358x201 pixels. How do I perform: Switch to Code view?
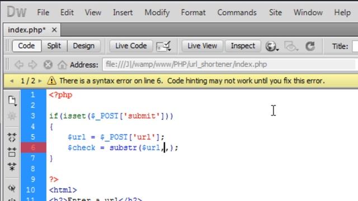26,46
